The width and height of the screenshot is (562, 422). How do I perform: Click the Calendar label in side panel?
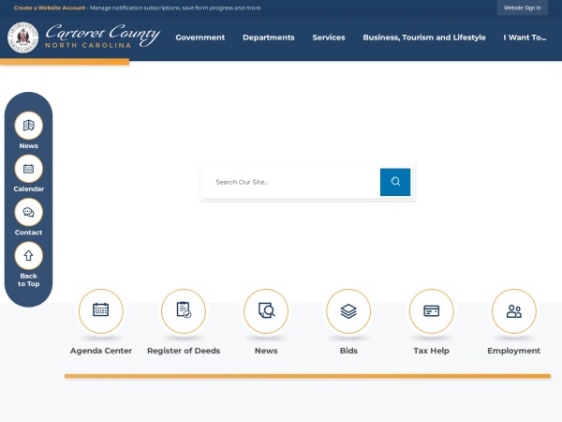[x=29, y=188]
